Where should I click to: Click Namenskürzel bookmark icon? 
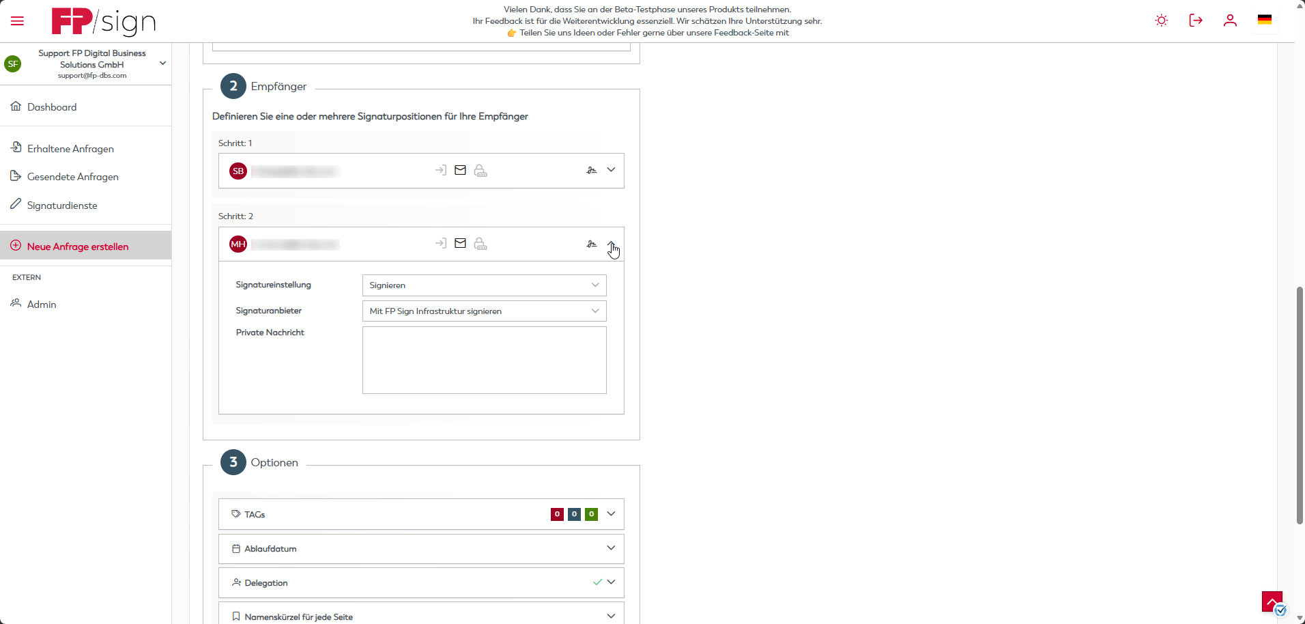[x=236, y=616]
